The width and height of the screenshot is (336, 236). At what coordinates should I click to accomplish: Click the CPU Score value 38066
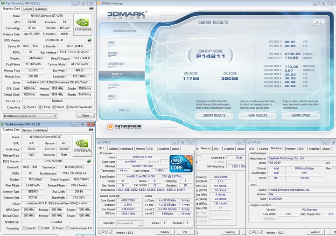pyautogui.click(x=230, y=79)
